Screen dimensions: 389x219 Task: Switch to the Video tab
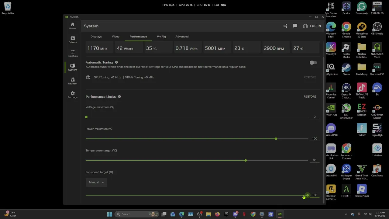point(115,36)
